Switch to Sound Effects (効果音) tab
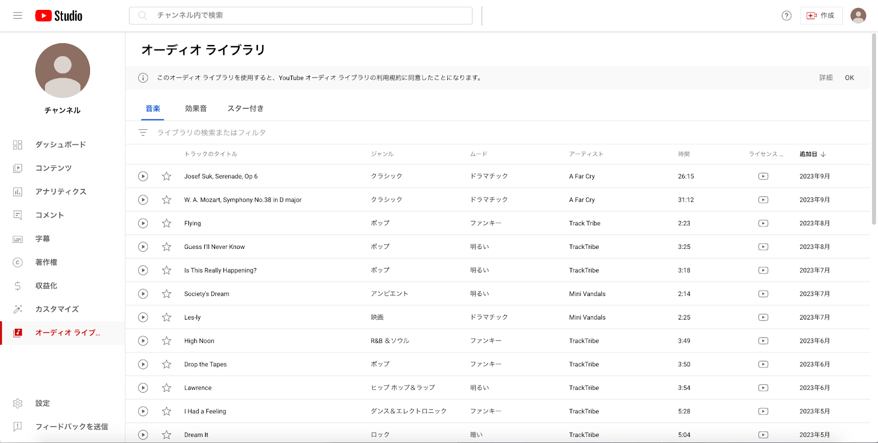Image resolution: width=878 pixels, height=443 pixels. pyautogui.click(x=196, y=109)
